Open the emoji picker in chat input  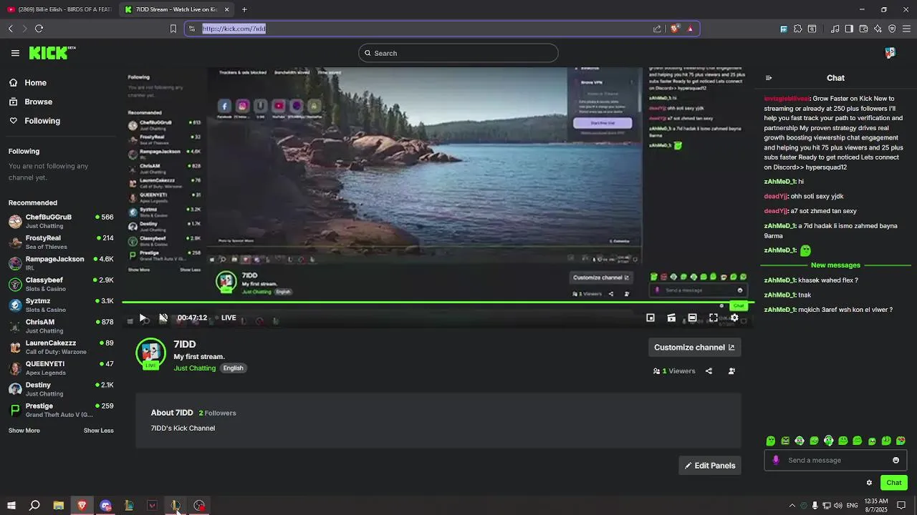point(896,460)
